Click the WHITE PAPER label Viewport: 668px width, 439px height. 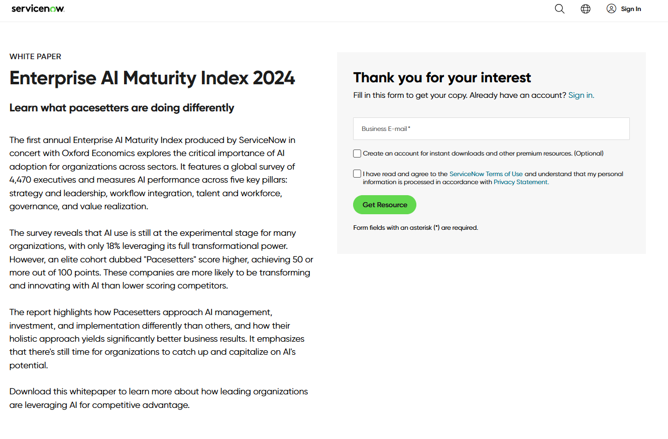tap(35, 57)
